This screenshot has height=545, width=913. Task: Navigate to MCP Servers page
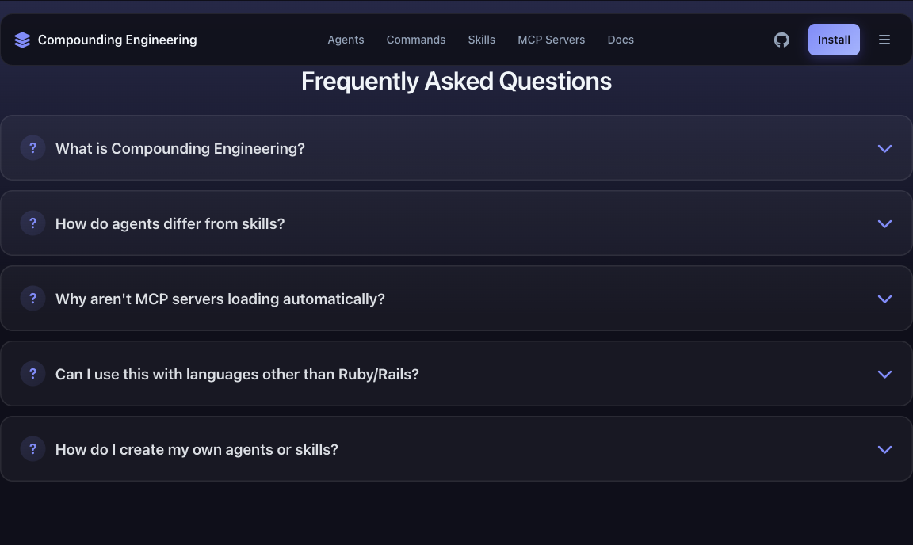tap(551, 40)
